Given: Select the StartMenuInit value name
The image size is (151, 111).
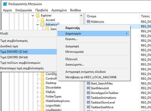Looking at the screenshot, I should point(100,88).
